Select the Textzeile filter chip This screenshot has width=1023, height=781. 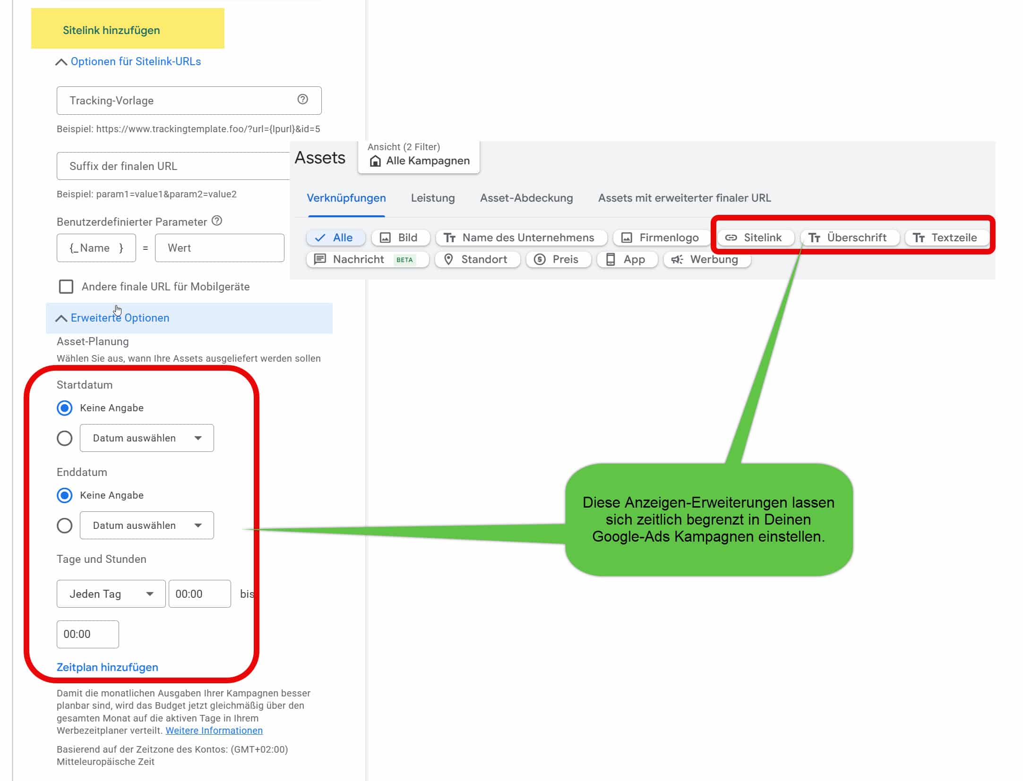[x=946, y=238]
